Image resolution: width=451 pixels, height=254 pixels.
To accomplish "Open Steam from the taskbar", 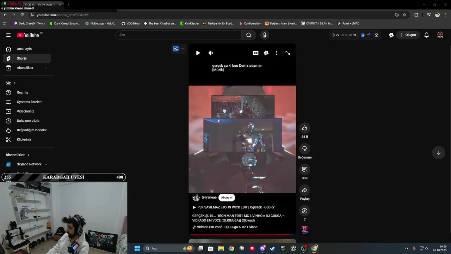I will click(272, 248).
